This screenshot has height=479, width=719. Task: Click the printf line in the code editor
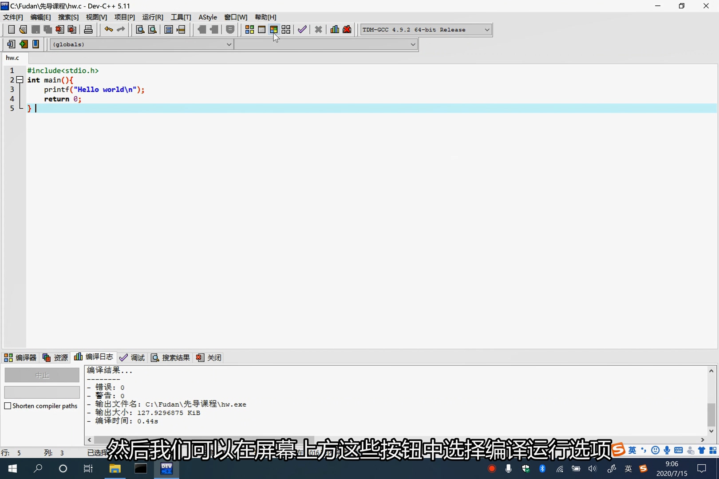pyautogui.click(x=94, y=90)
